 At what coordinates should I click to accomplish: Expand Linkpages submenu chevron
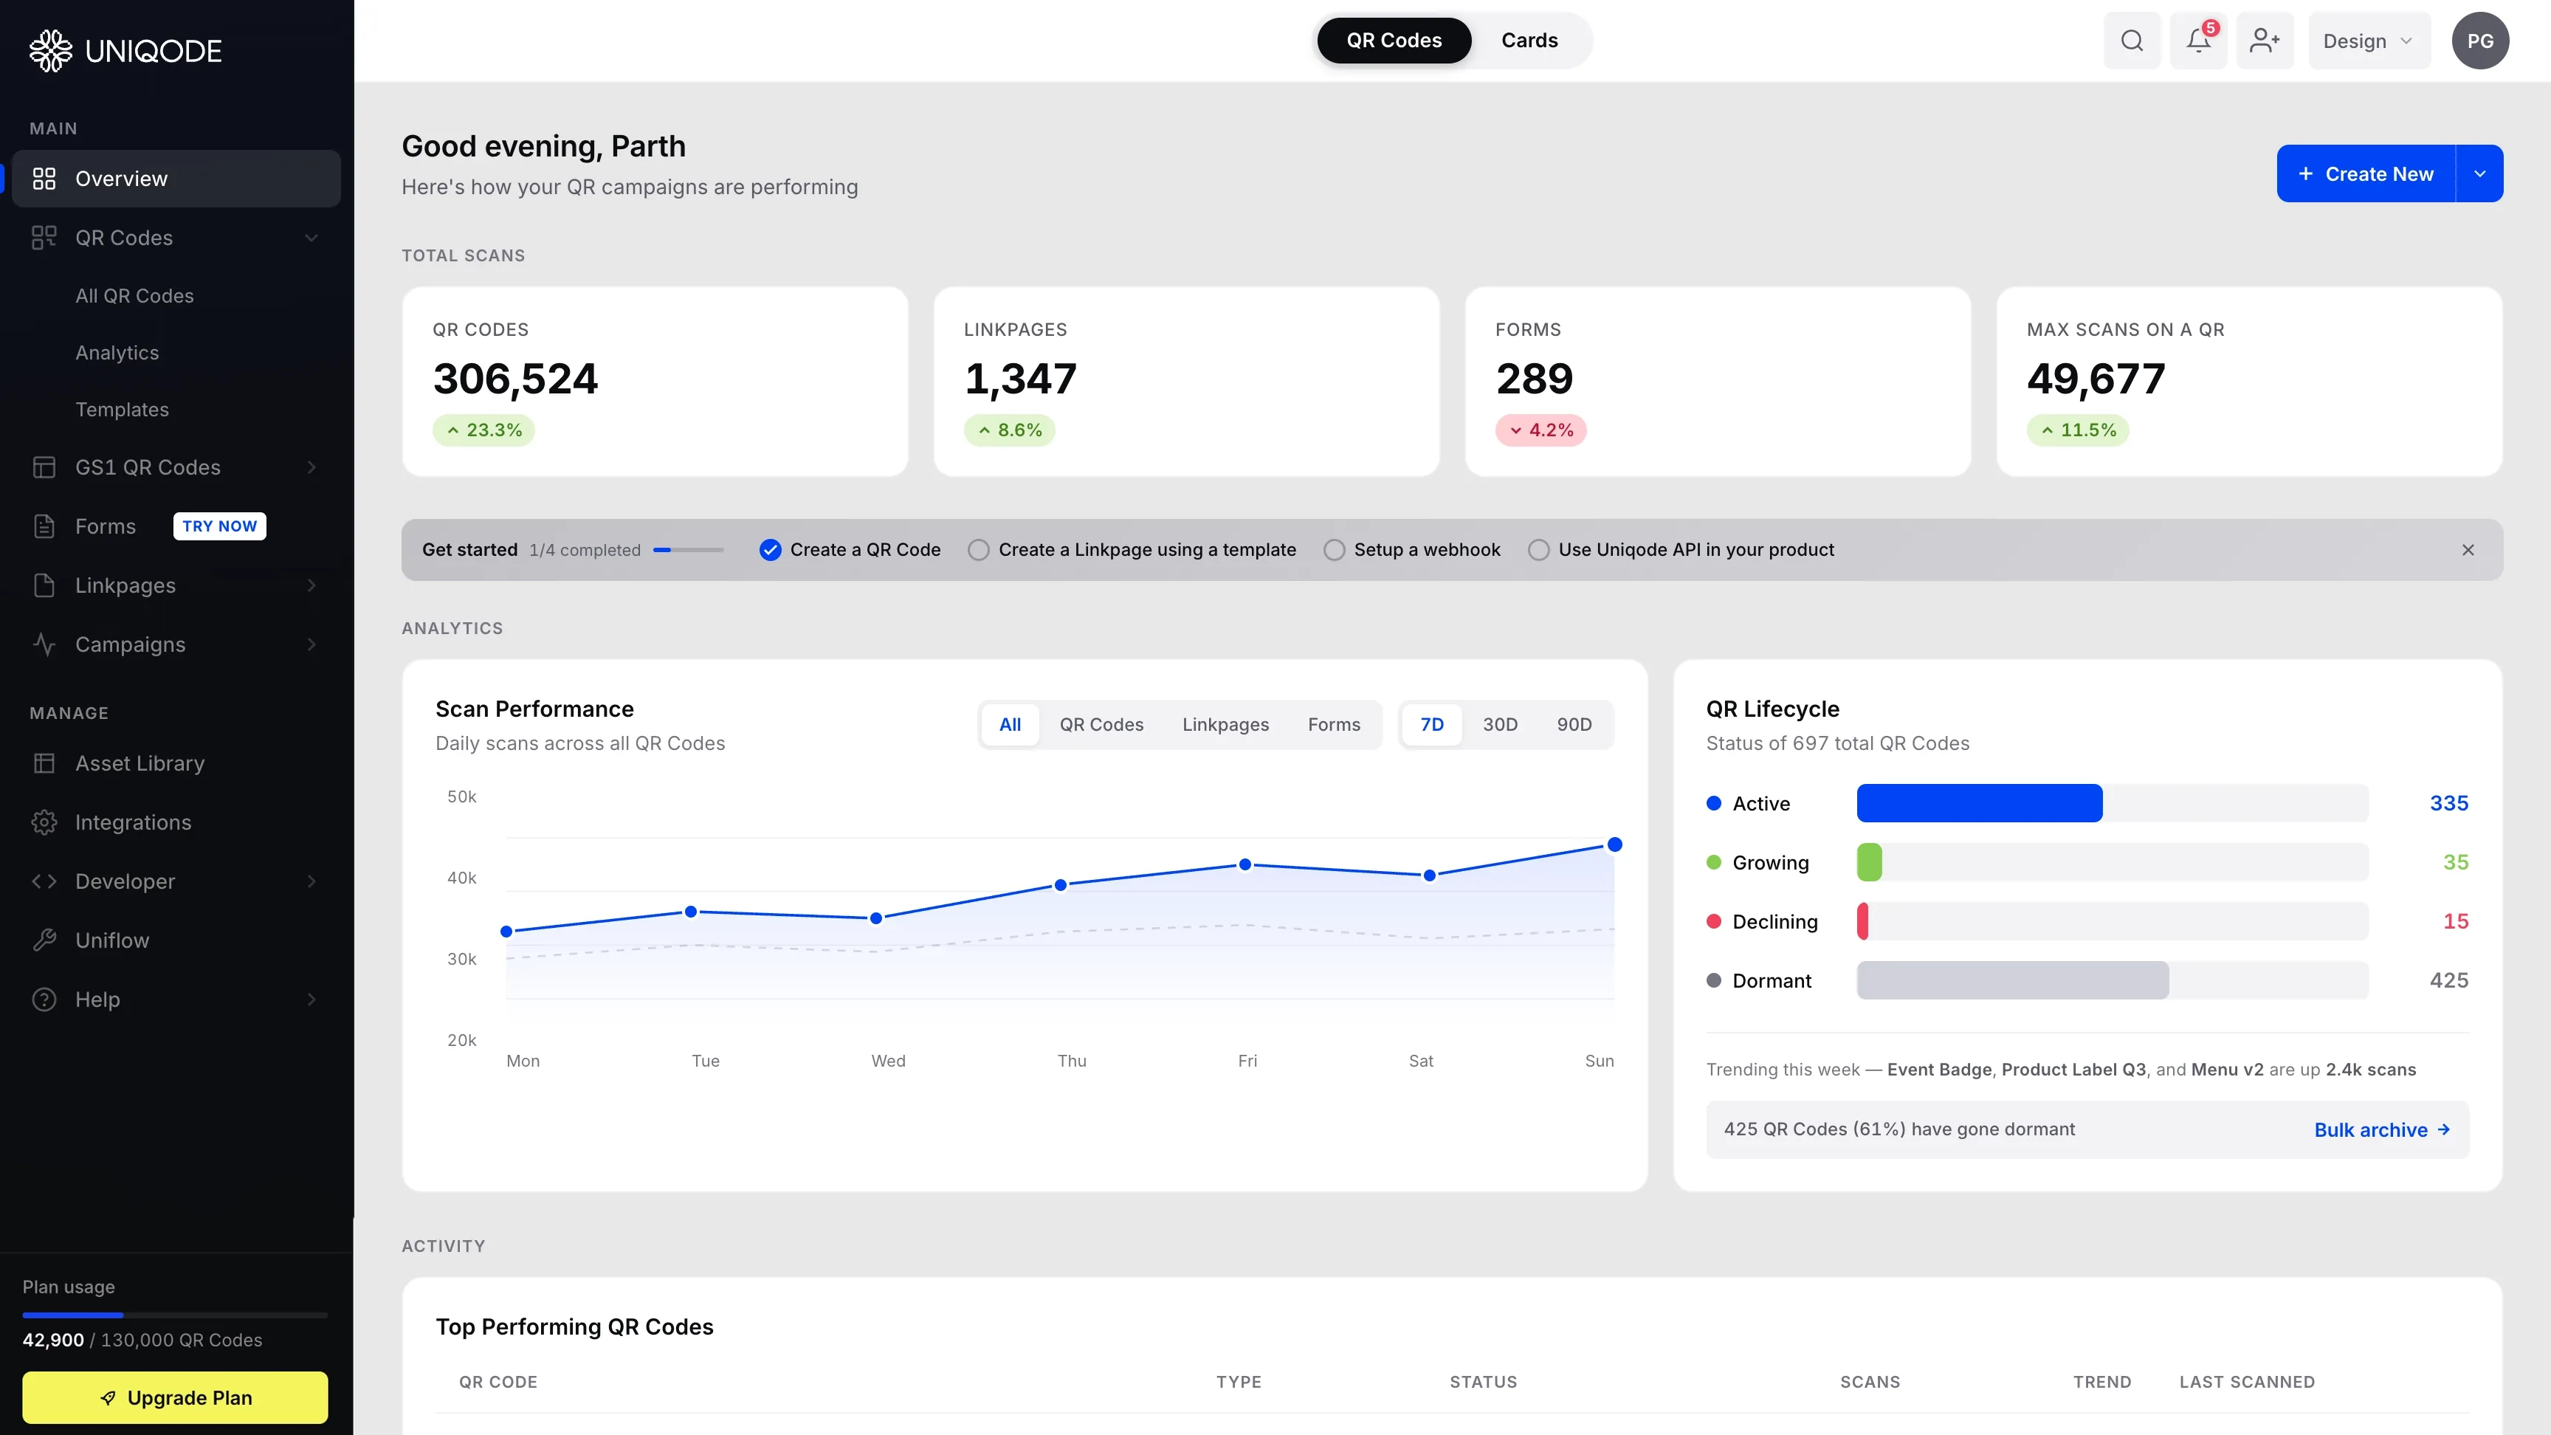pyautogui.click(x=311, y=585)
